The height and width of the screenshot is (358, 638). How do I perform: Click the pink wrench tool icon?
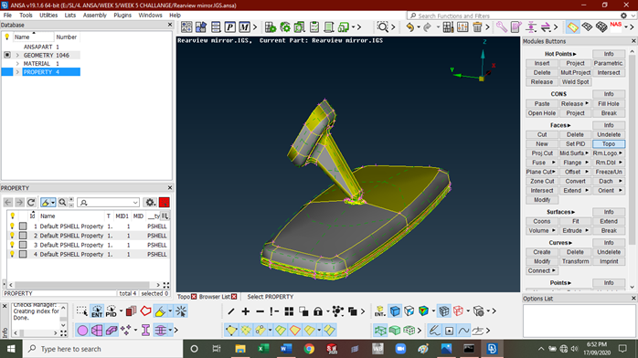click(501, 27)
